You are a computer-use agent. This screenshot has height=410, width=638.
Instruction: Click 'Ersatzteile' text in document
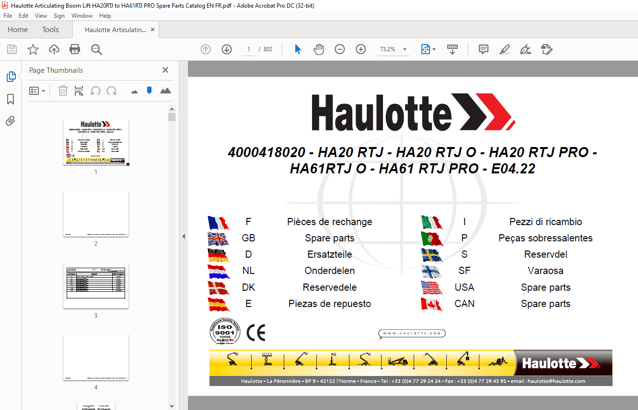click(330, 254)
